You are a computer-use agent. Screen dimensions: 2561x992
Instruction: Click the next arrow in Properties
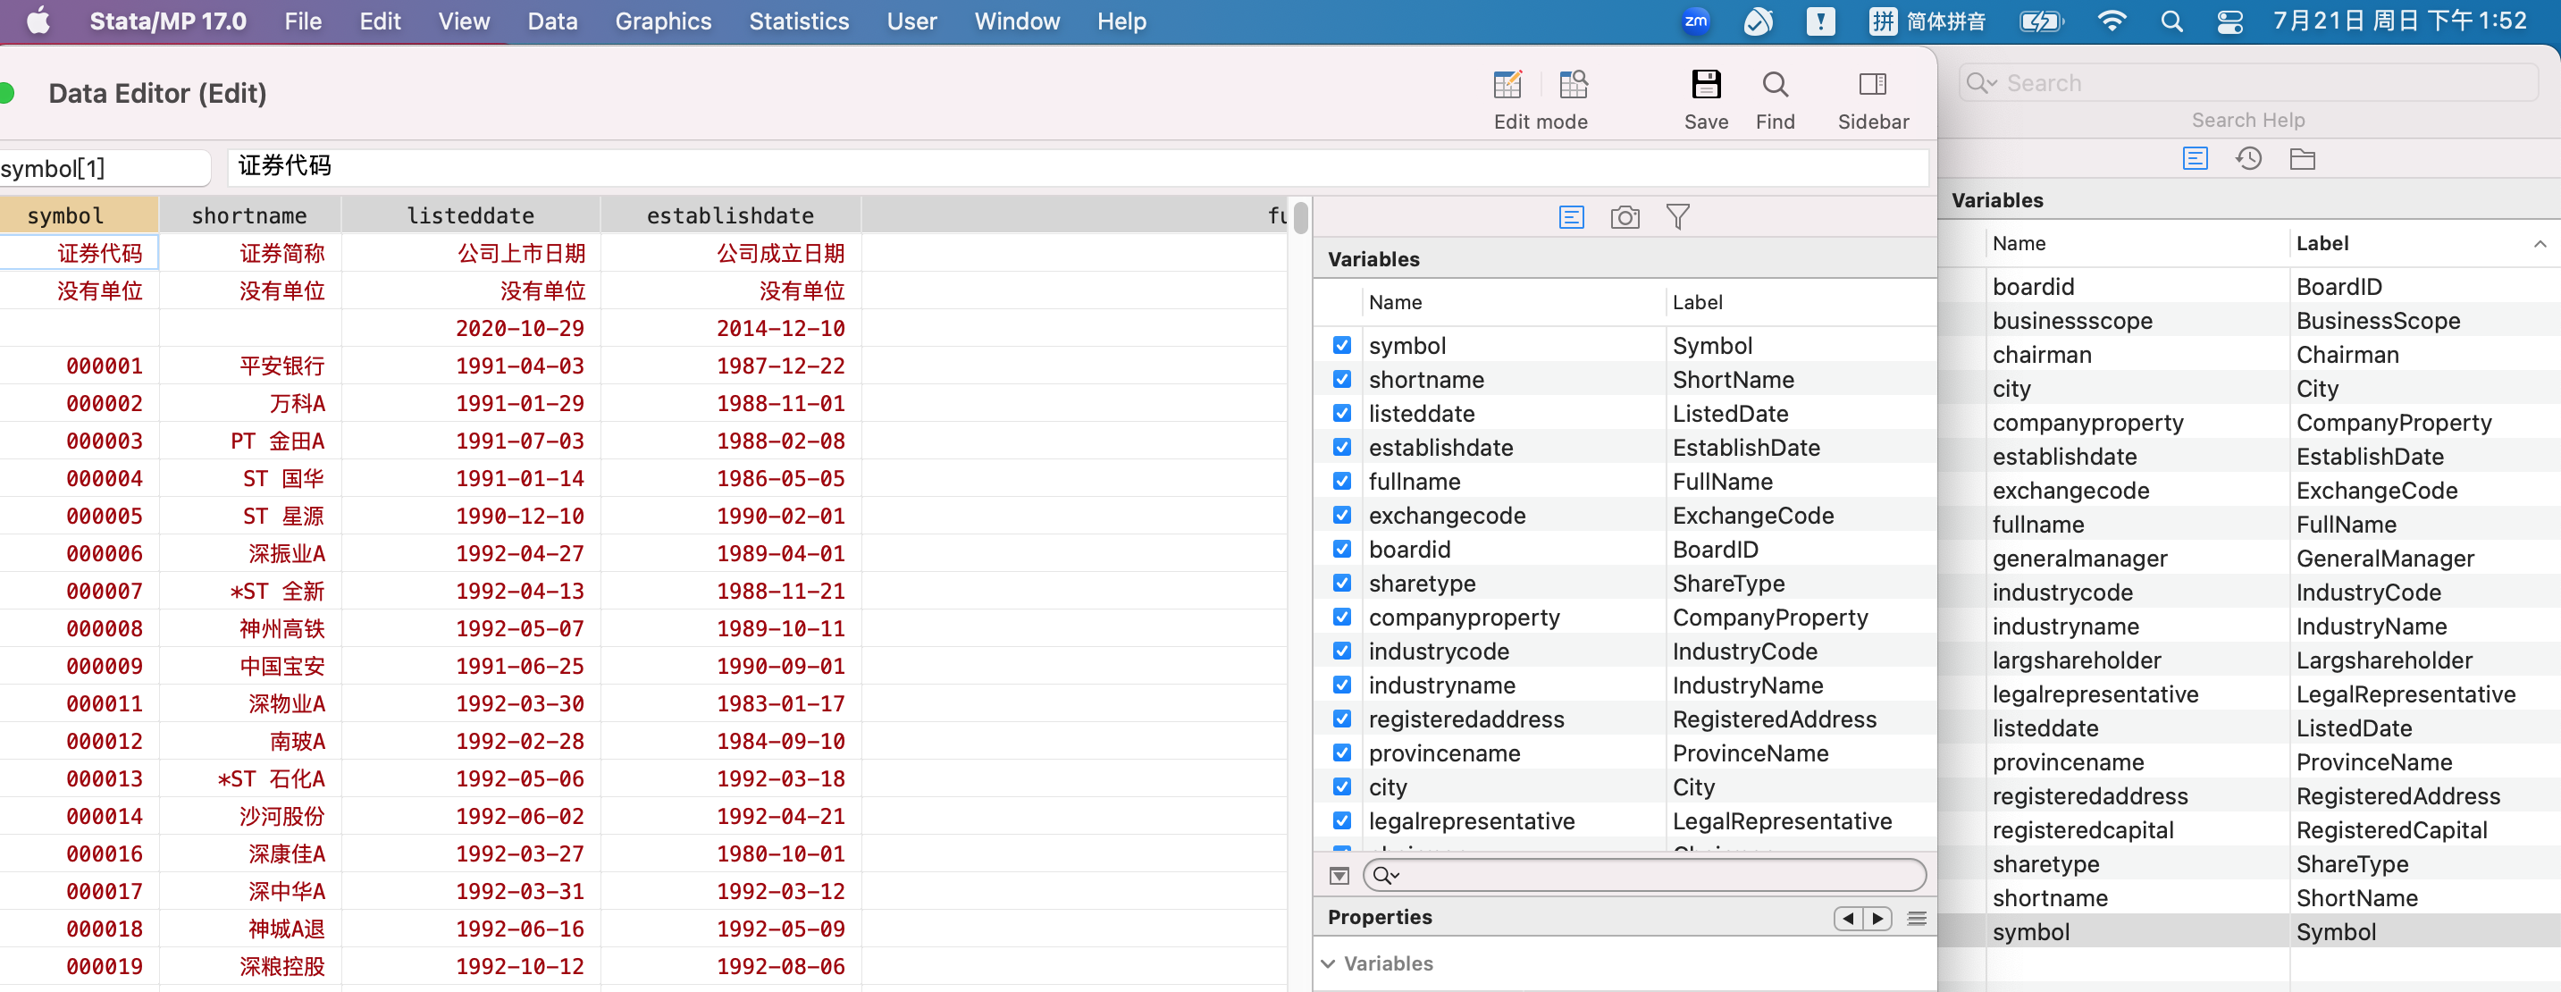pos(1877,919)
